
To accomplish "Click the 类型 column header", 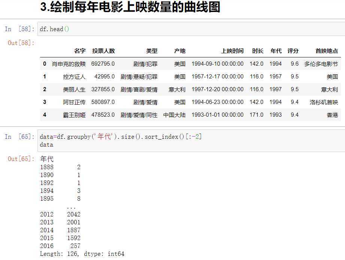I will click(152, 51).
